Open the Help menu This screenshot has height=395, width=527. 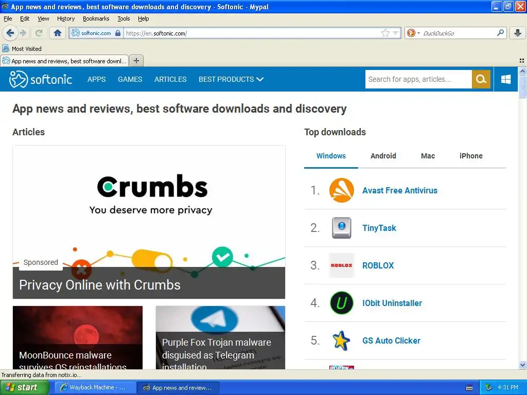pos(143,19)
